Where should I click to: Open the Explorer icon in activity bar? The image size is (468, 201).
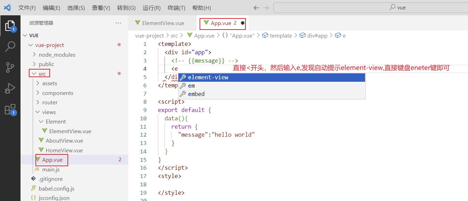point(10,26)
